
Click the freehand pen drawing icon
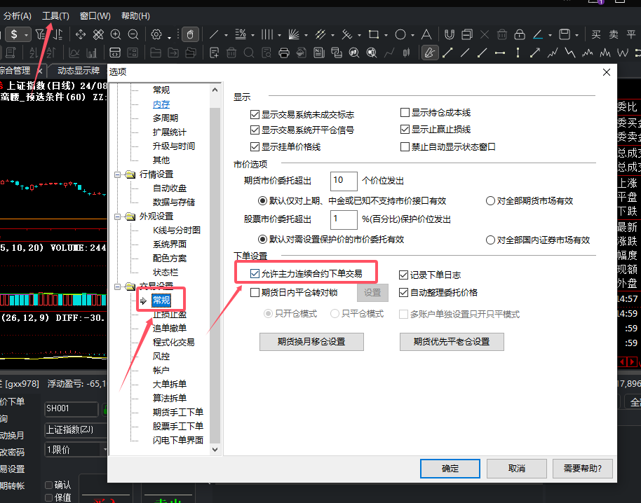coord(430,53)
